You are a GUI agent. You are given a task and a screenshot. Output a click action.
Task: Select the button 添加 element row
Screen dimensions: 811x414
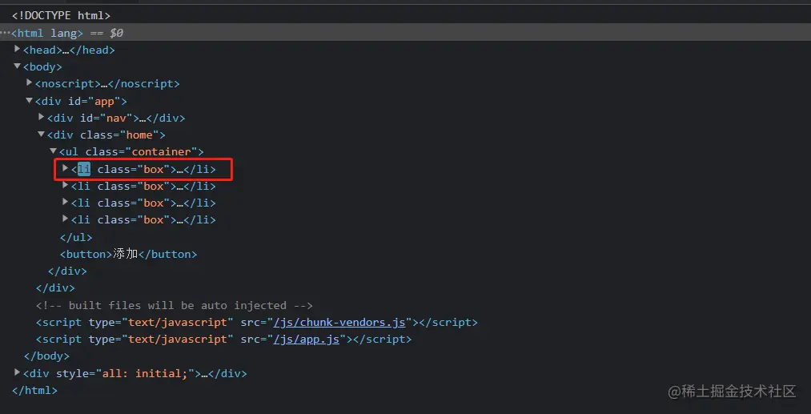pyautogui.click(x=129, y=254)
